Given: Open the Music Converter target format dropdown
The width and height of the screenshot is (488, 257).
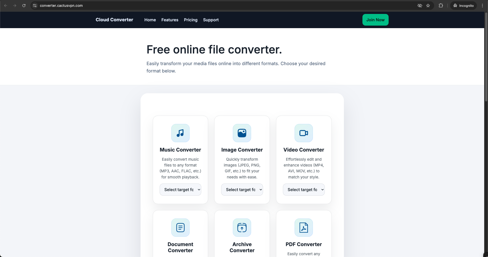Looking at the screenshot, I should click(180, 190).
